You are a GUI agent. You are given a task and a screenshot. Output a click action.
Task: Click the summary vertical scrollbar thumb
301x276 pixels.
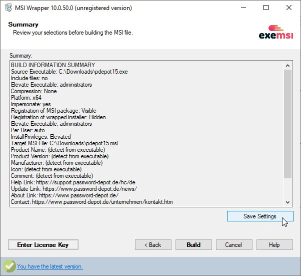coord(287,124)
